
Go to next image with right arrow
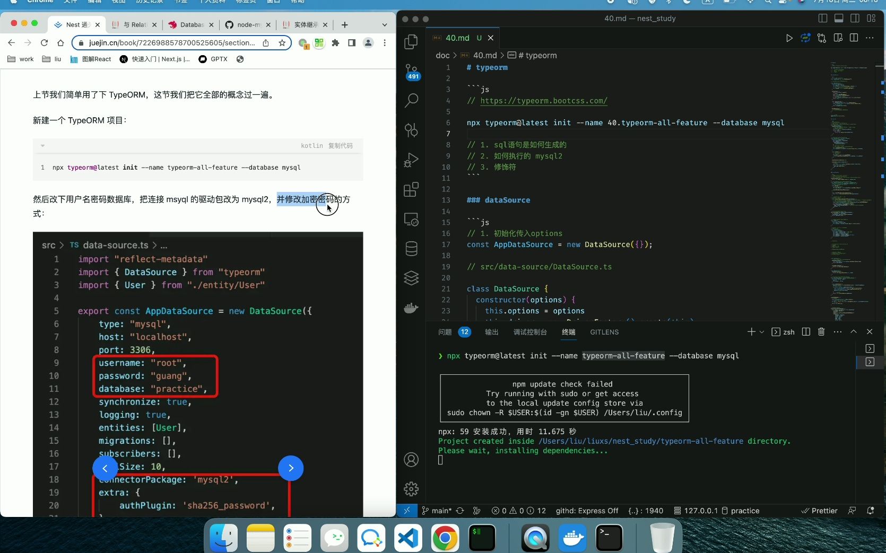(291, 468)
